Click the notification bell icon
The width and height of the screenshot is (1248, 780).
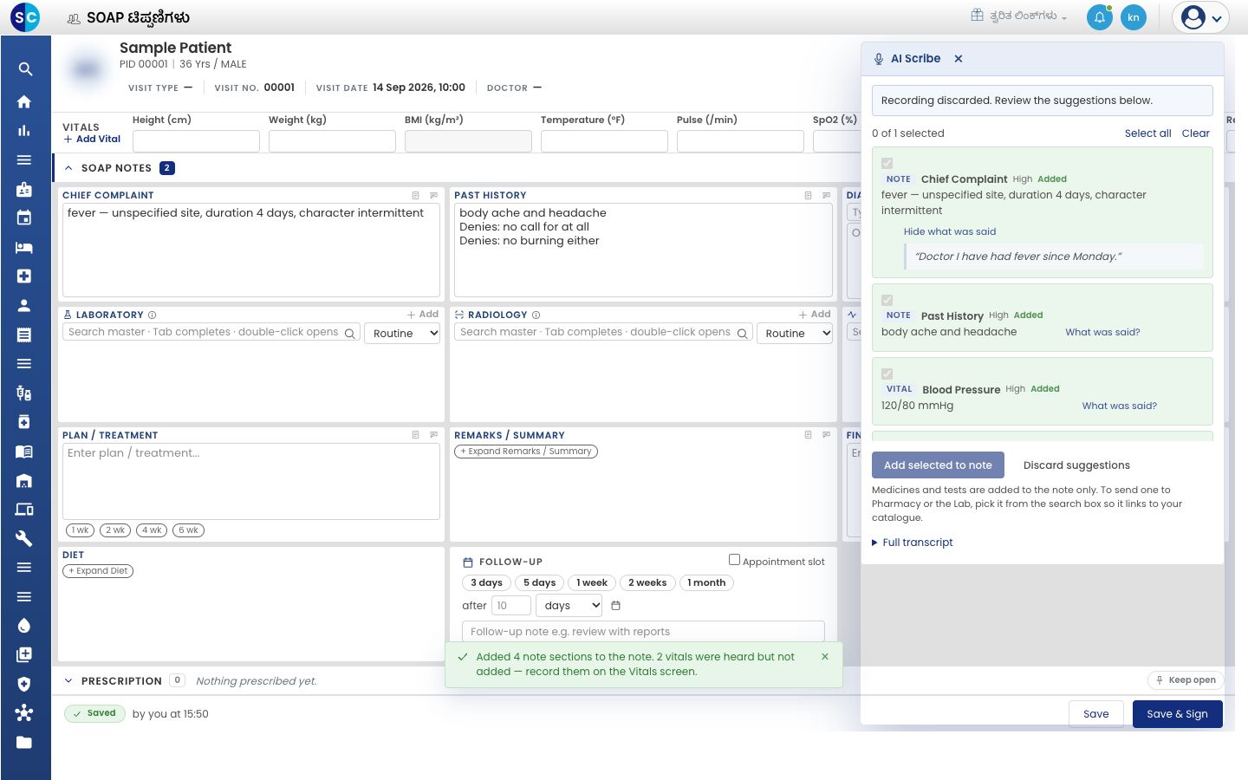1099,17
